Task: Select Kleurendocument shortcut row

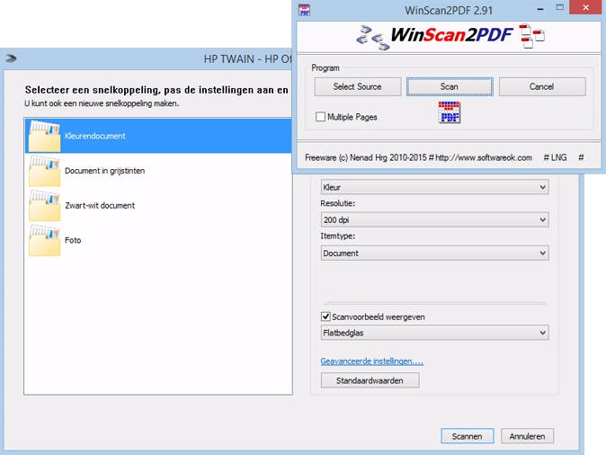Action: tap(158, 136)
